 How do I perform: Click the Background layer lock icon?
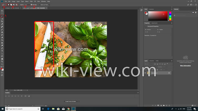[x=169, y=73]
